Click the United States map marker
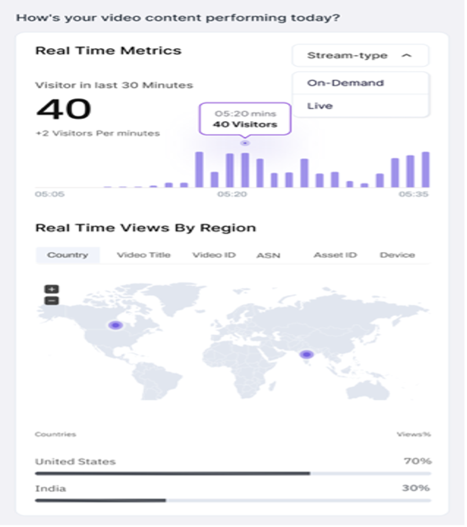The image size is (467, 527). pos(115,325)
